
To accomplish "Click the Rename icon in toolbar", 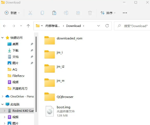I will pyautogui.click(x=66, y=13).
